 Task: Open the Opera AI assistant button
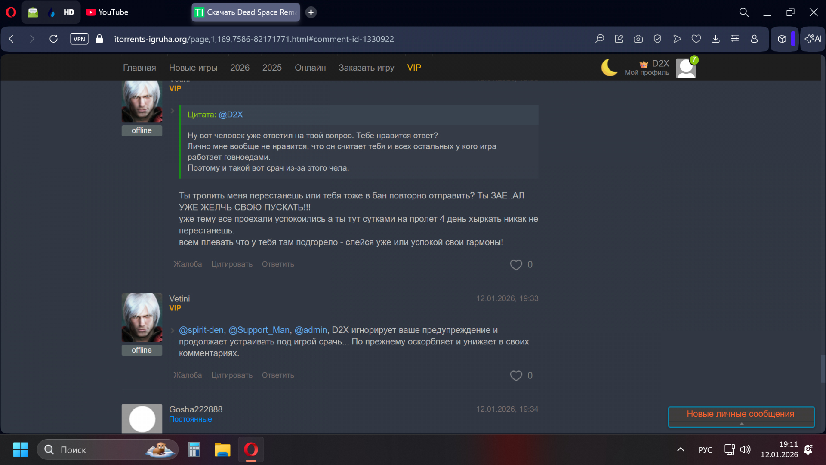coord(813,39)
